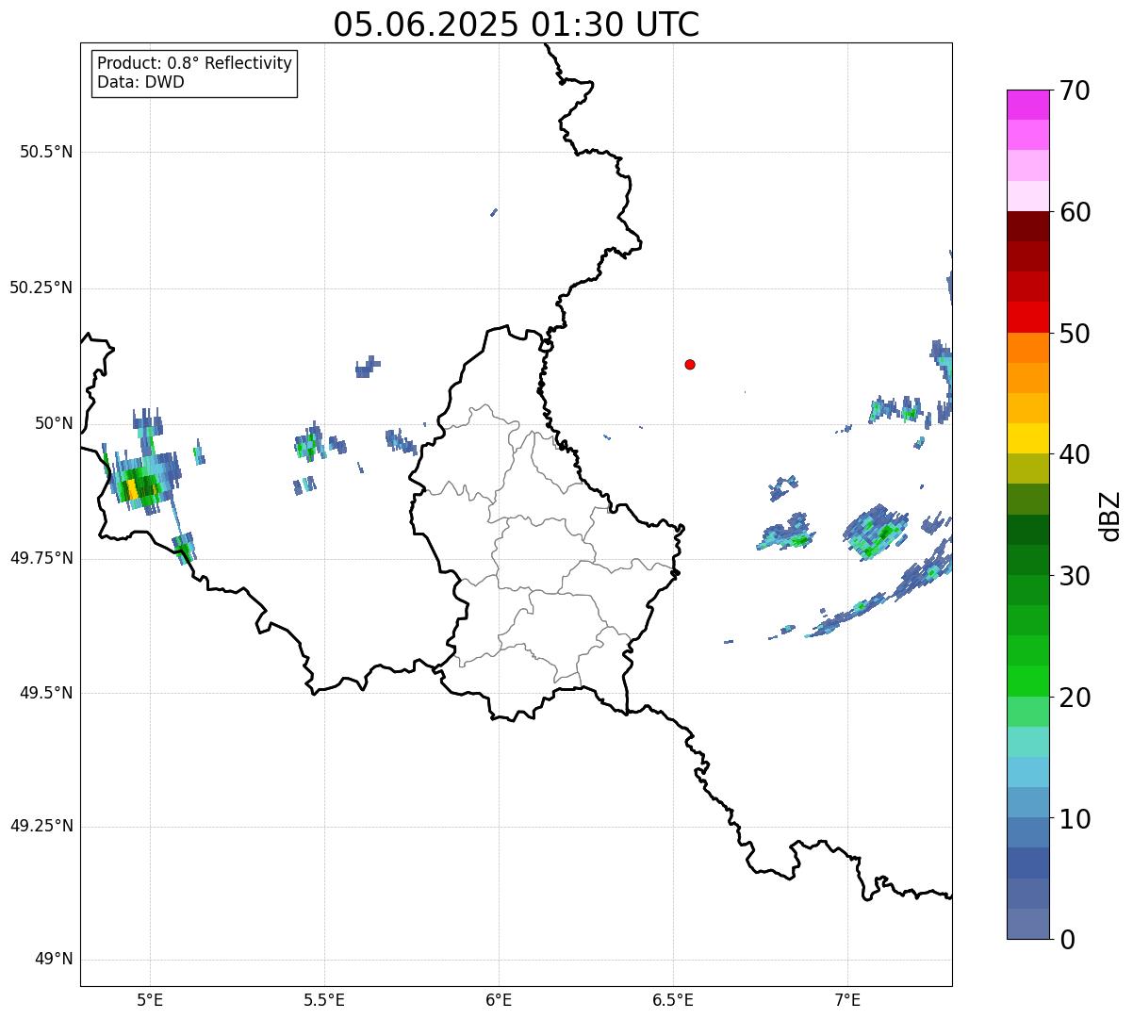Click the 49°N latitude label

(53, 960)
